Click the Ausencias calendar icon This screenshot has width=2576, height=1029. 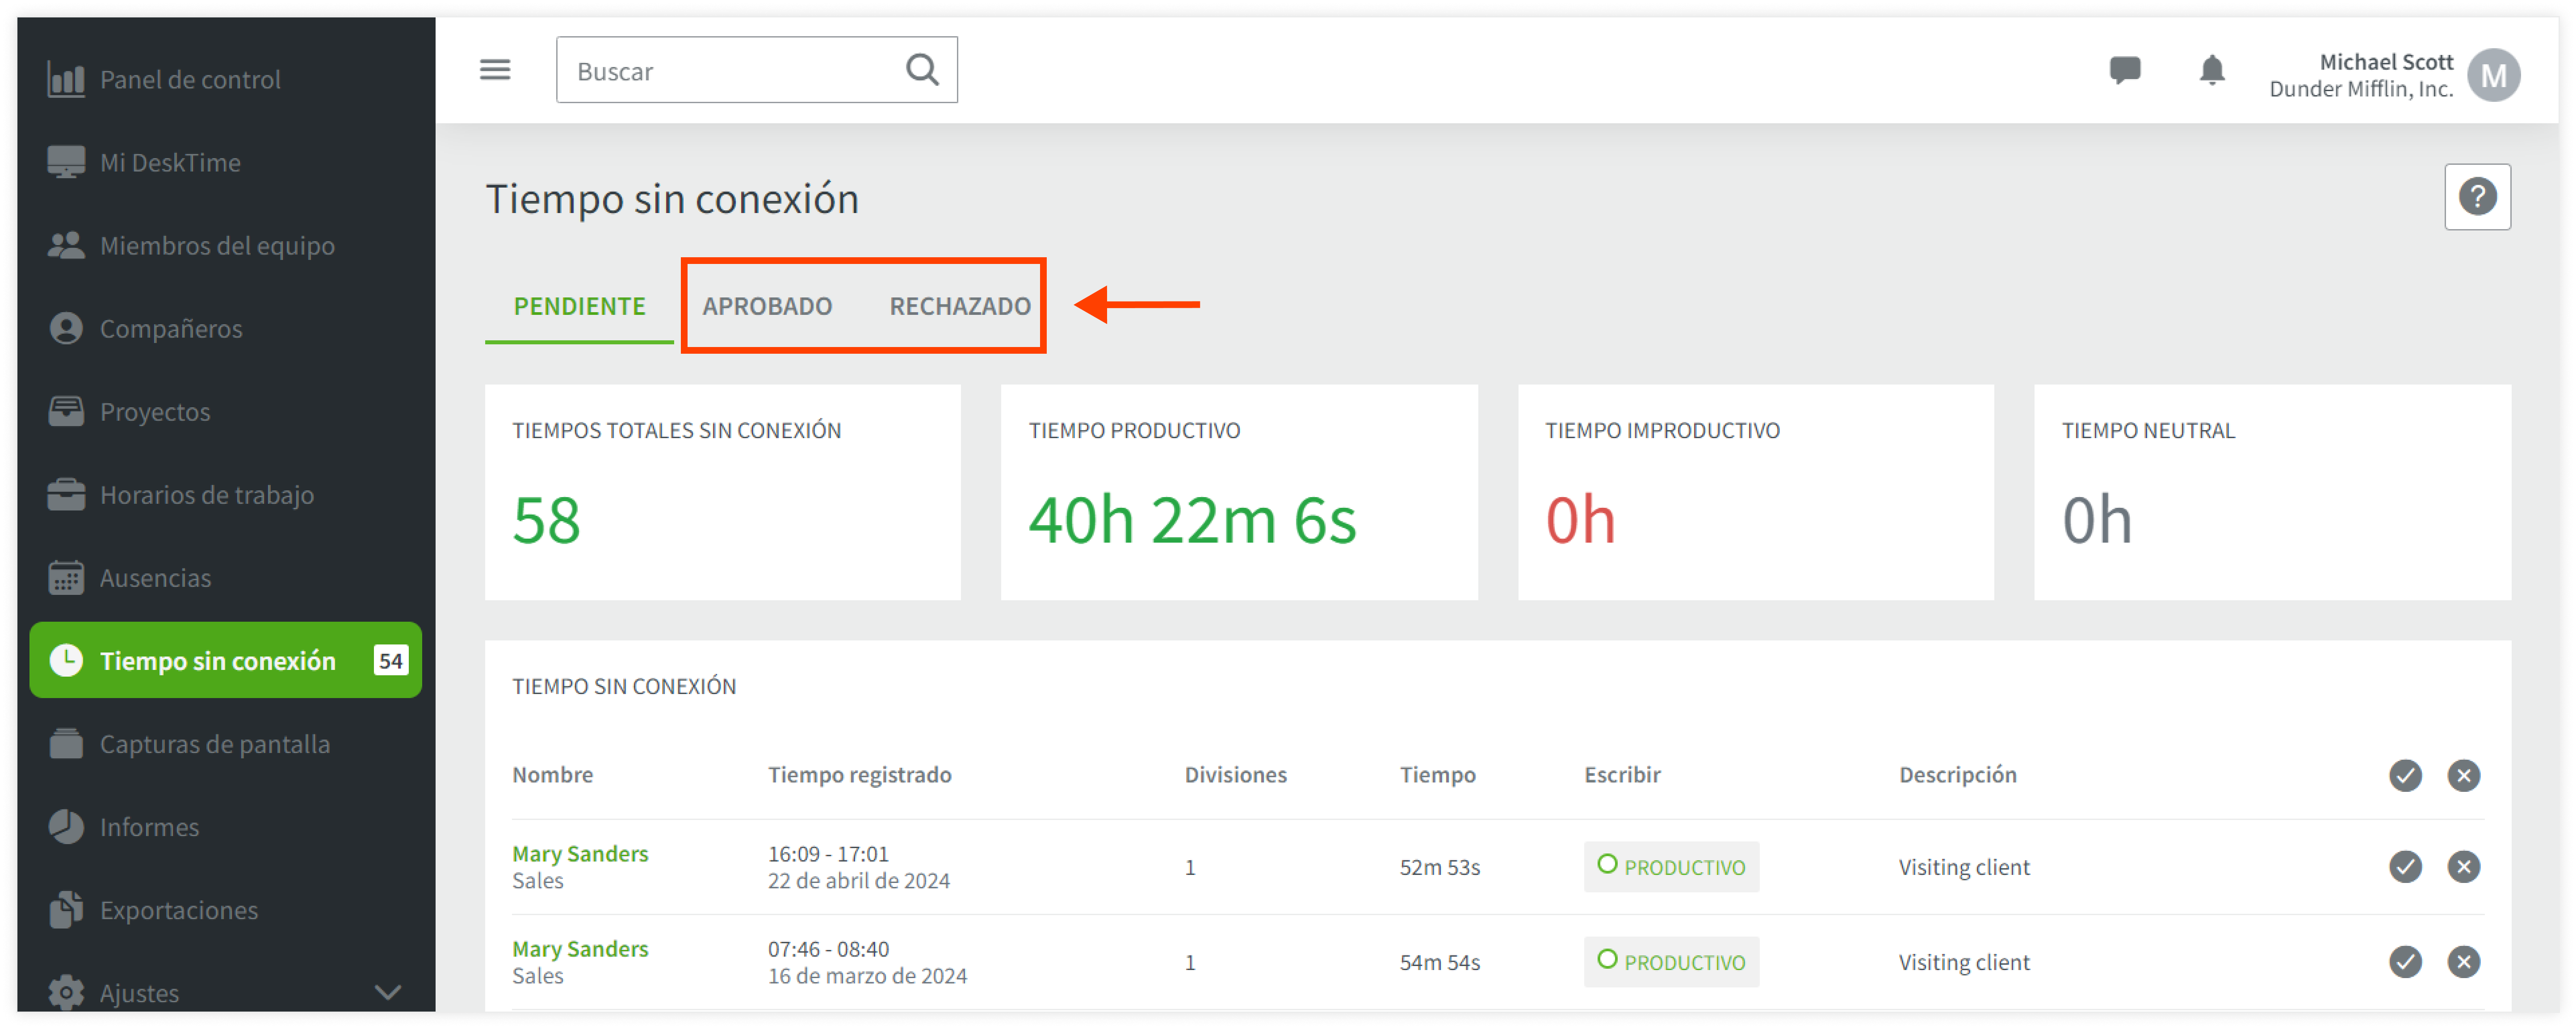pyautogui.click(x=66, y=577)
